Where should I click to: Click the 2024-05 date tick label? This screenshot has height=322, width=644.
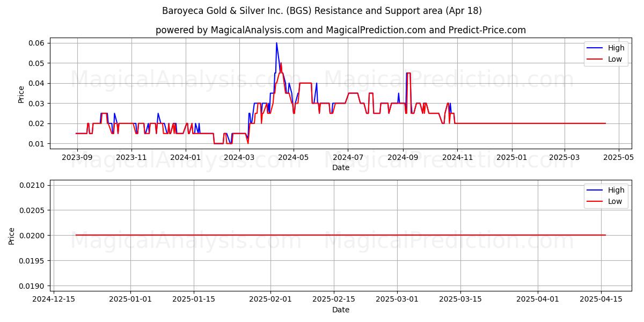pyautogui.click(x=294, y=157)
